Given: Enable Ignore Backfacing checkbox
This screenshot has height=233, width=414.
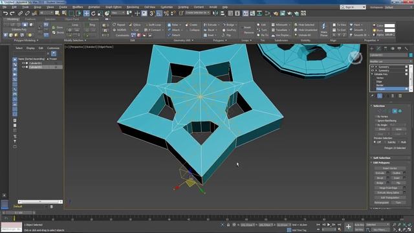Looking at the screenshot, I should tap(376, 121).
